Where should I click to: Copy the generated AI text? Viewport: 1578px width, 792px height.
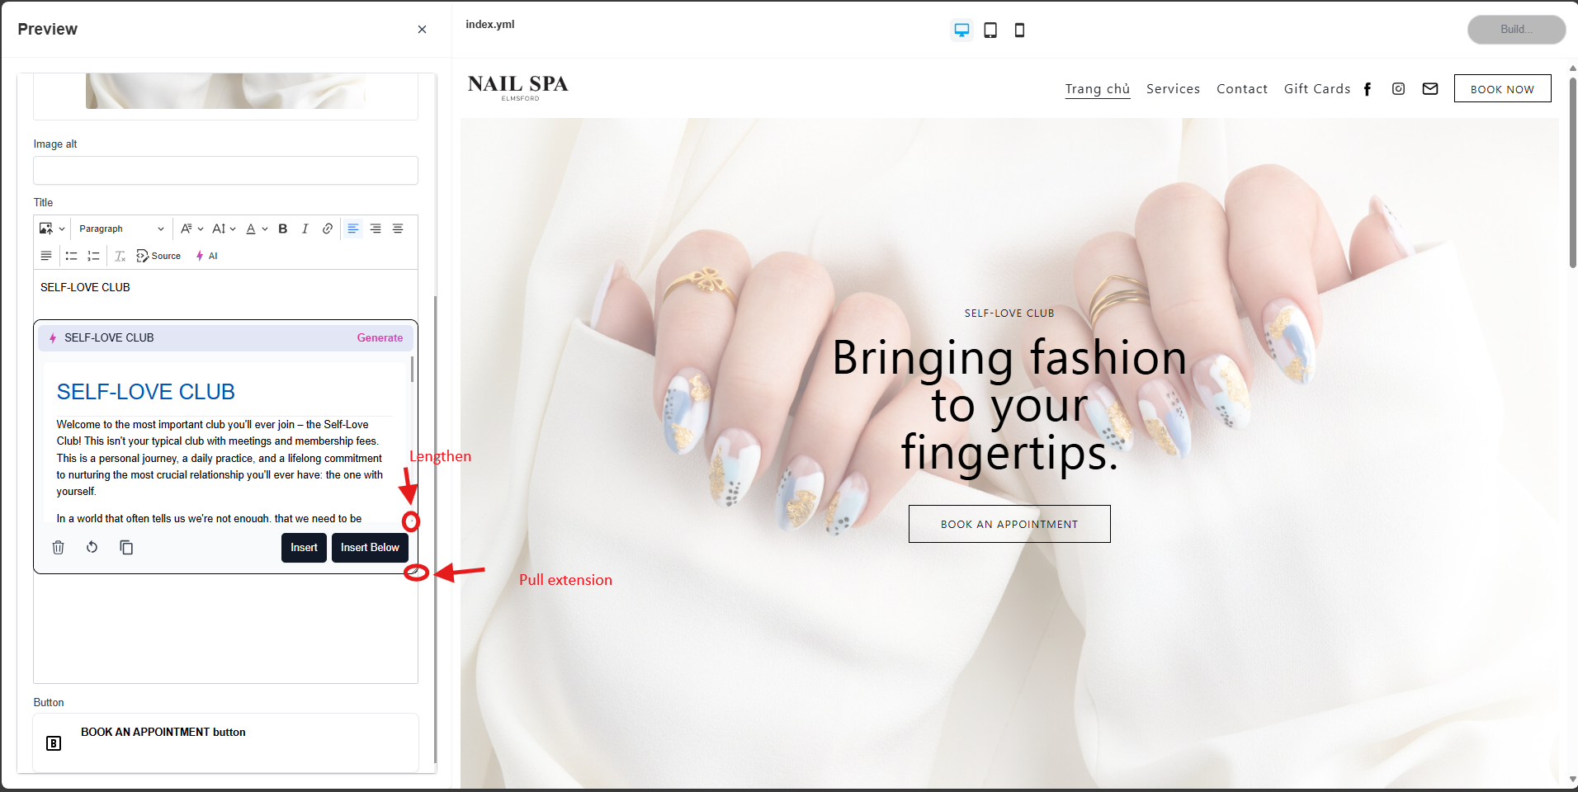click(x=126, y=547)
